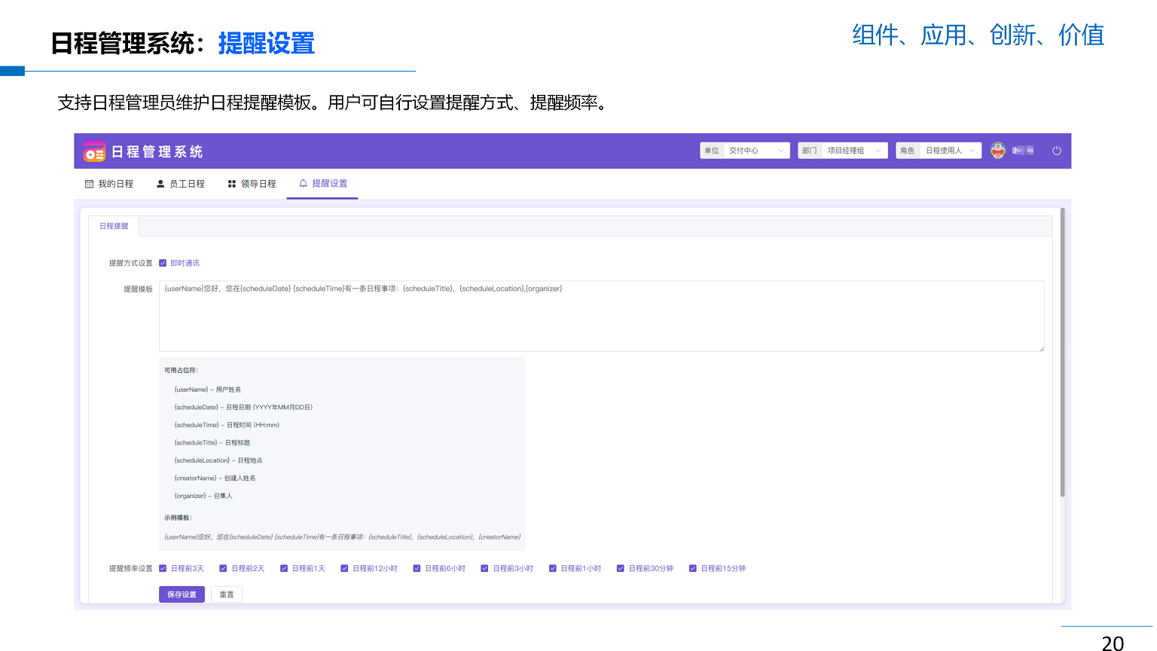Click the vertical scrollbar on the right
Viewport: 1157px width, 651px height.
1062,353
